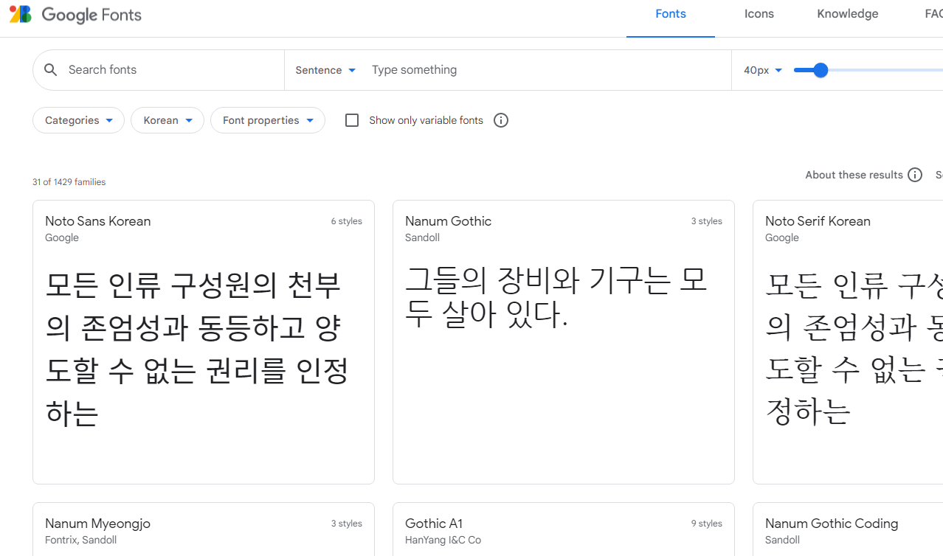This screenshot has height=556, width=943.
Task: Click the search magnifier icon
Action: point(51,70)
